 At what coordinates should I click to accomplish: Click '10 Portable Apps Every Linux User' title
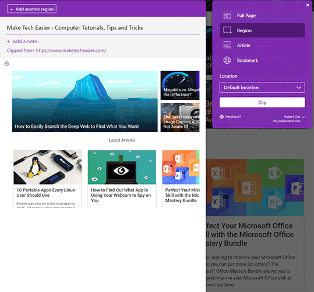45,193
